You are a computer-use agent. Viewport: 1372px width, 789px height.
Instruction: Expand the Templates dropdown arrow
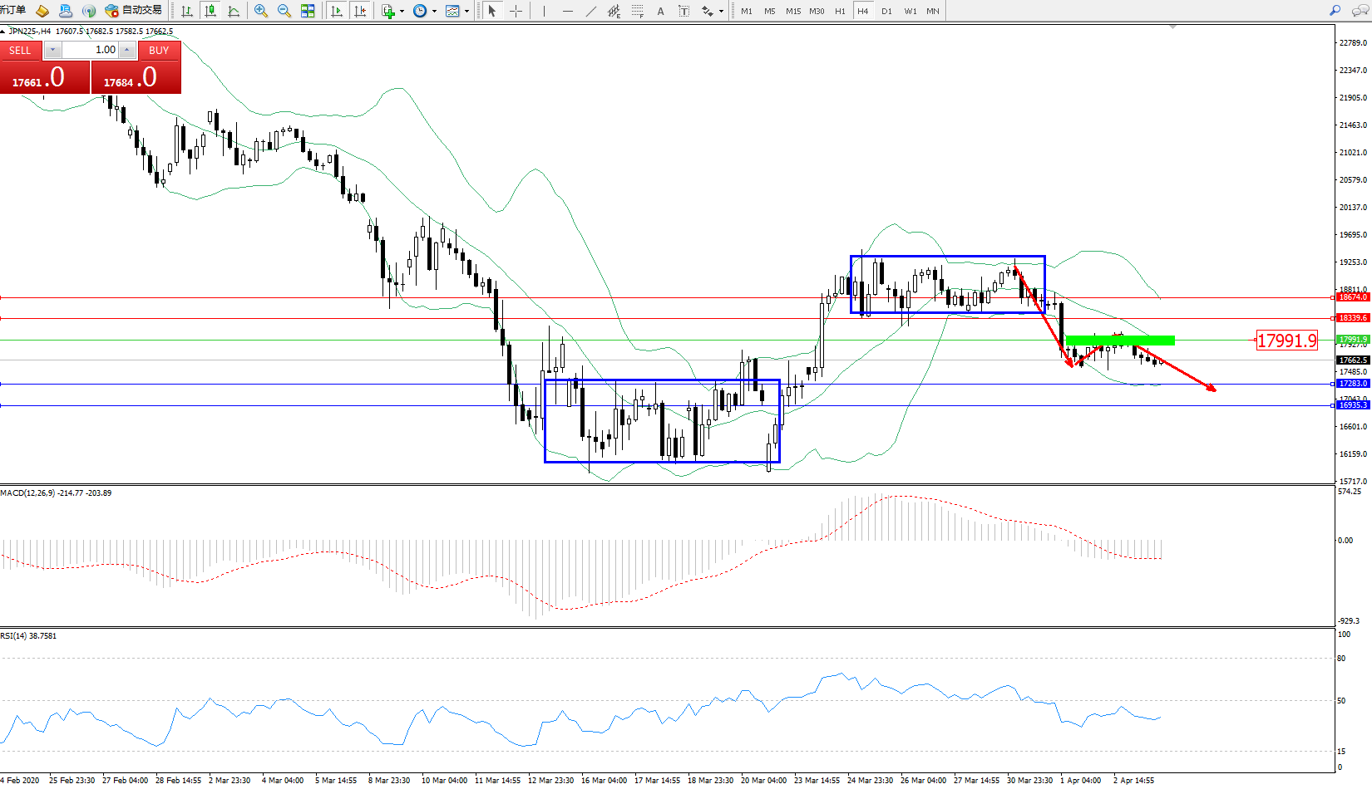point(466,12)
